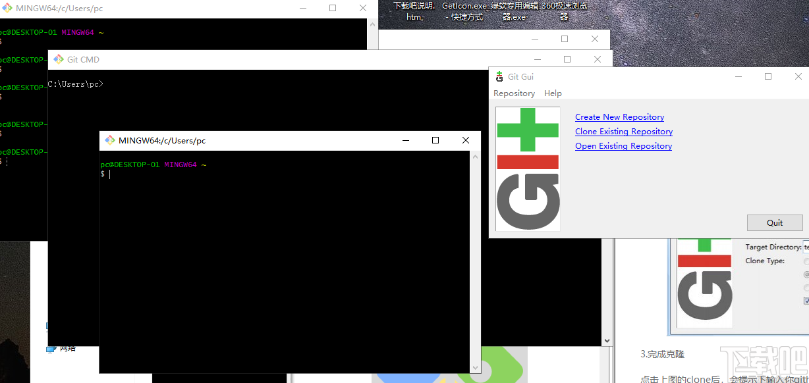Open the Repository menu in Git Gui
The image size is (809, 383).
point(514,93)
